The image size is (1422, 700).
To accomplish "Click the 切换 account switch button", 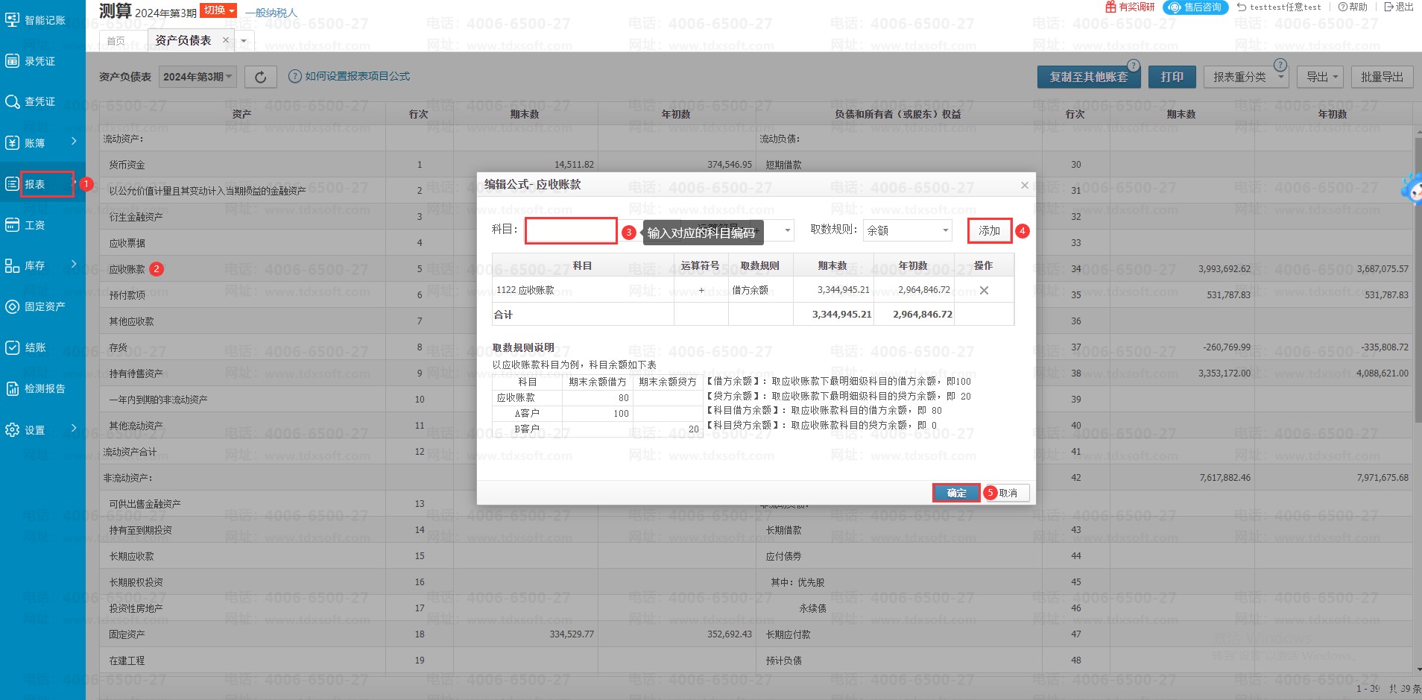I will tap(218, 10).
